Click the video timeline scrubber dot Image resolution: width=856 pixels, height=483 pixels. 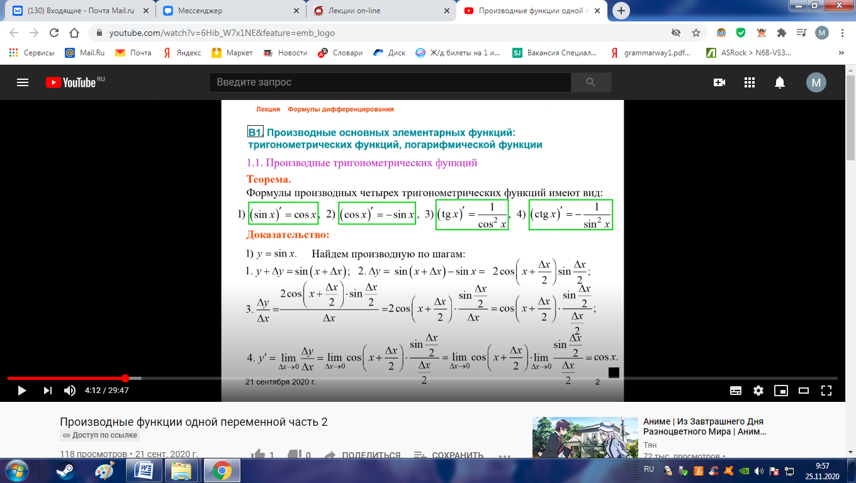[125, 378]
